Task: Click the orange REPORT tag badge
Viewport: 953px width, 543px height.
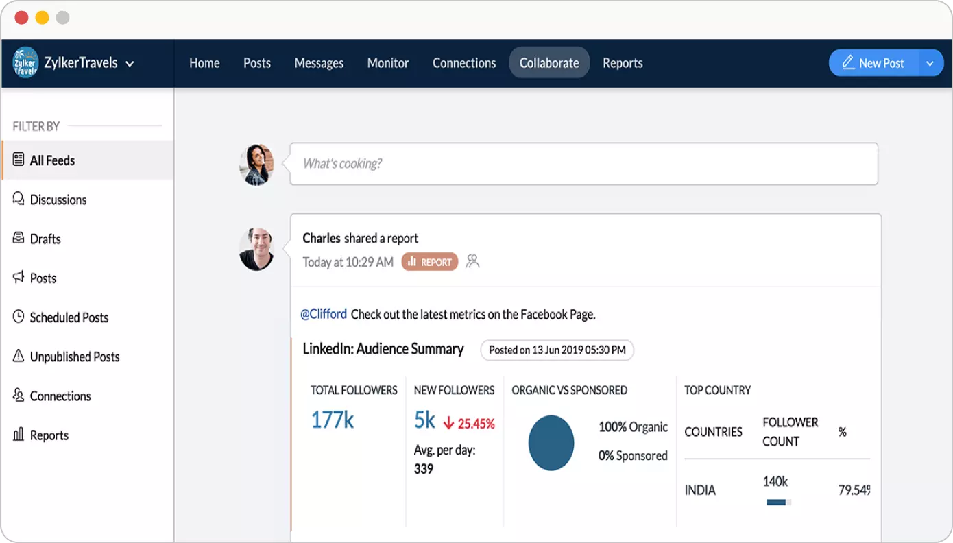Action: click(430, 261)
